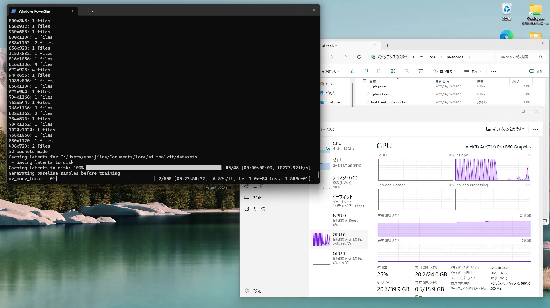550x308 pixels.
Task: Toggle the select-all checkbox beside 名前
Action: point(364,81)
